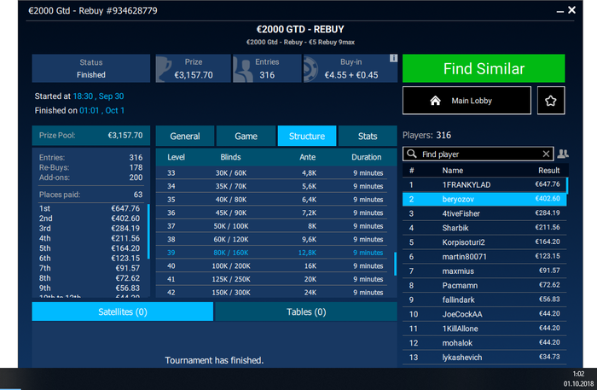
Task: Click the Duration column header
Action: (366, 157)
